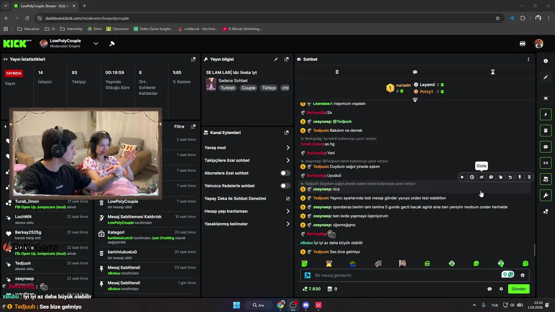Image resolution: width=555 pixels, height=312 pixels.
Task: Copy the message with copy icon
Action: 500,177
